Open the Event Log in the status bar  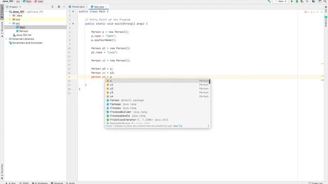(x=316, y=183)
